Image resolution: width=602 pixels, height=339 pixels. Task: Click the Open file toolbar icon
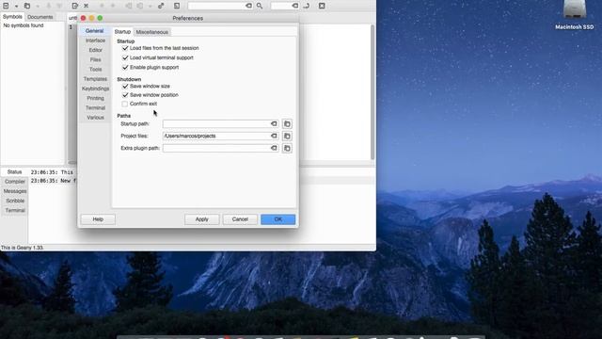click(27, 6)
